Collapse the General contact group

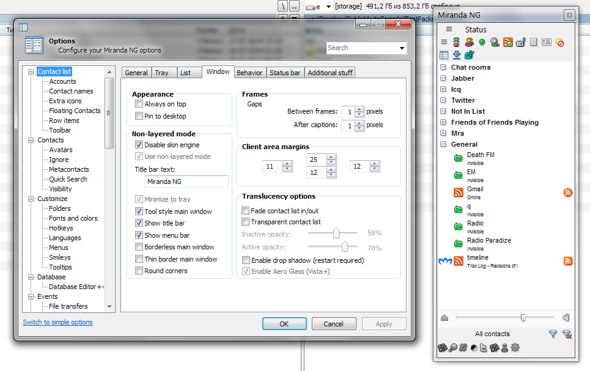(x=443, y=144)
